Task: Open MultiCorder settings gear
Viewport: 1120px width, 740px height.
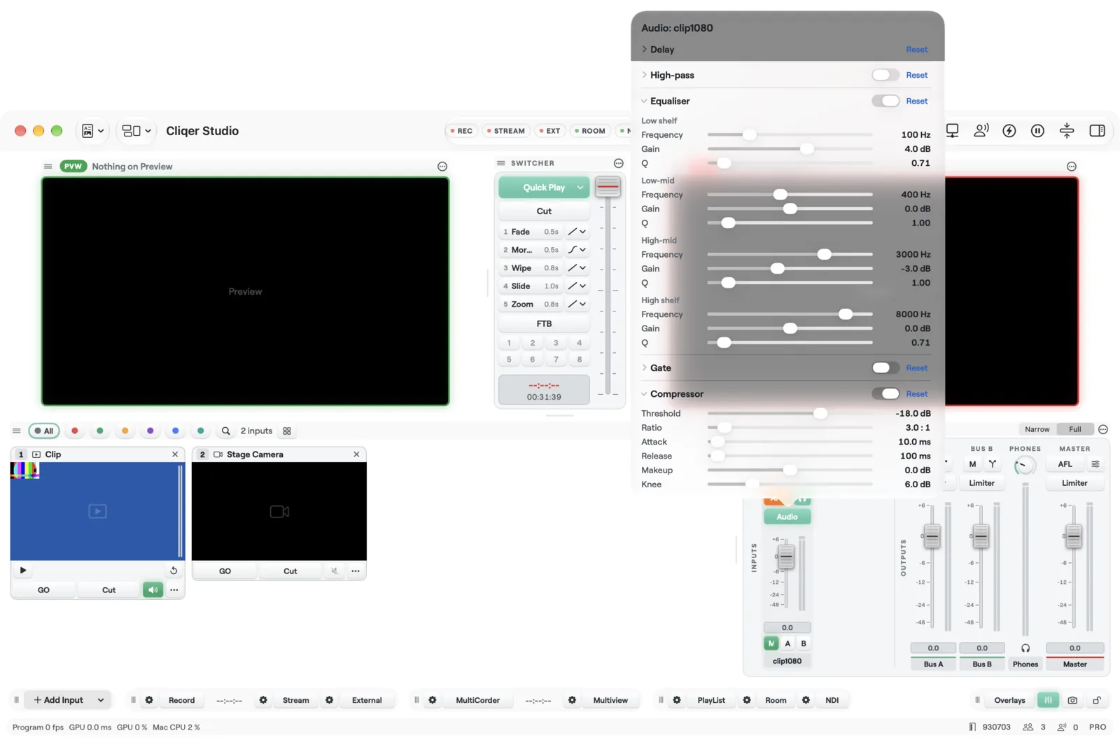Action: click(x=433, y=699)
